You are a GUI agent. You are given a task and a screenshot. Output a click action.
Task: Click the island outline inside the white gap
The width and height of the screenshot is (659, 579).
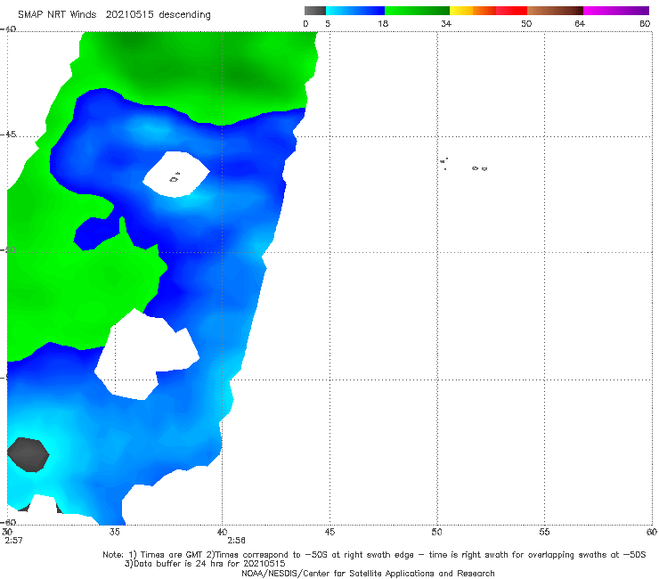tap(174, 180)
